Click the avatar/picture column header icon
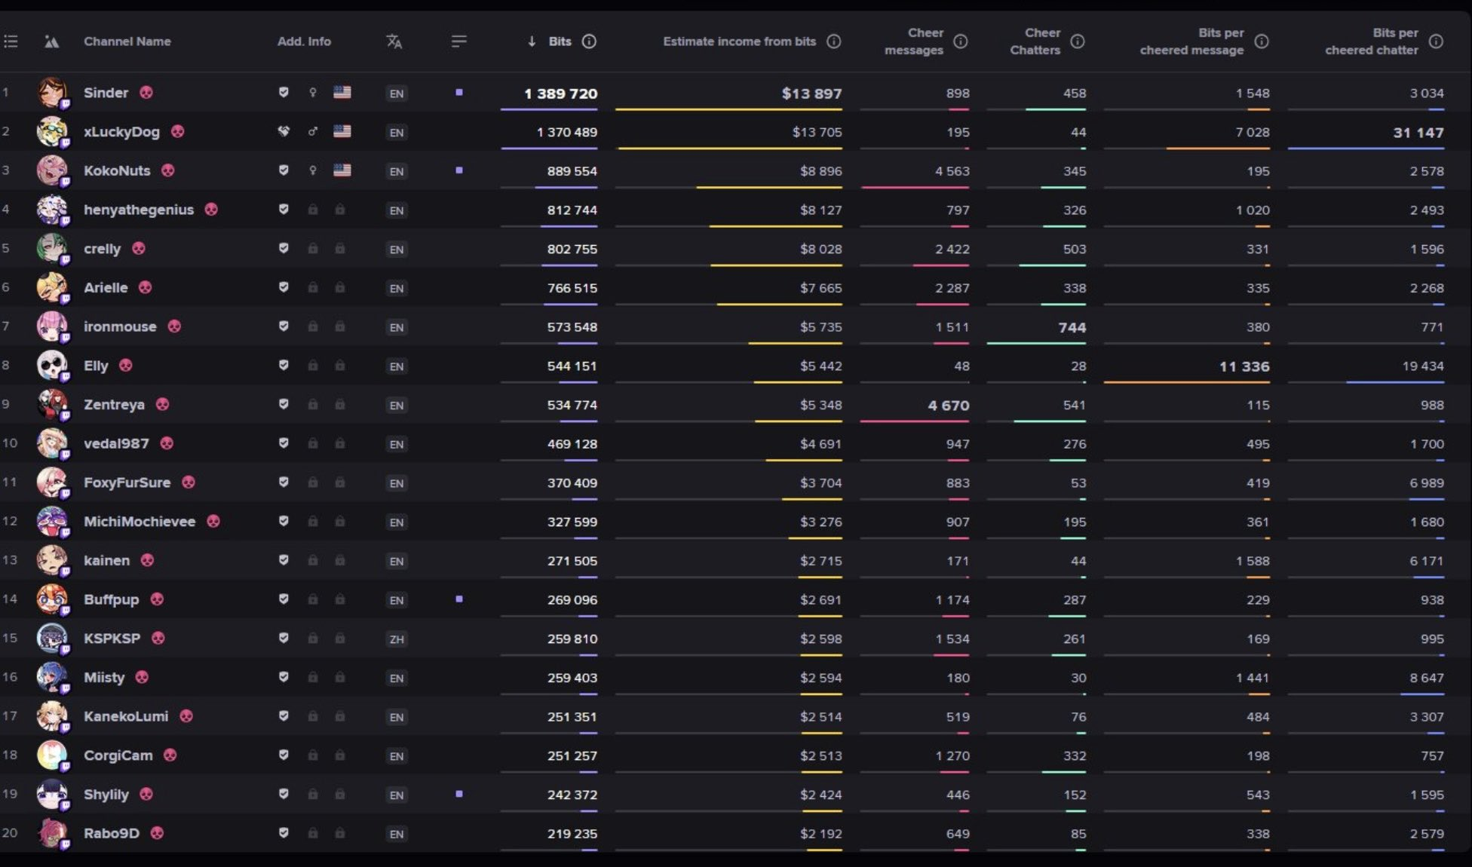 pos(51,41)
